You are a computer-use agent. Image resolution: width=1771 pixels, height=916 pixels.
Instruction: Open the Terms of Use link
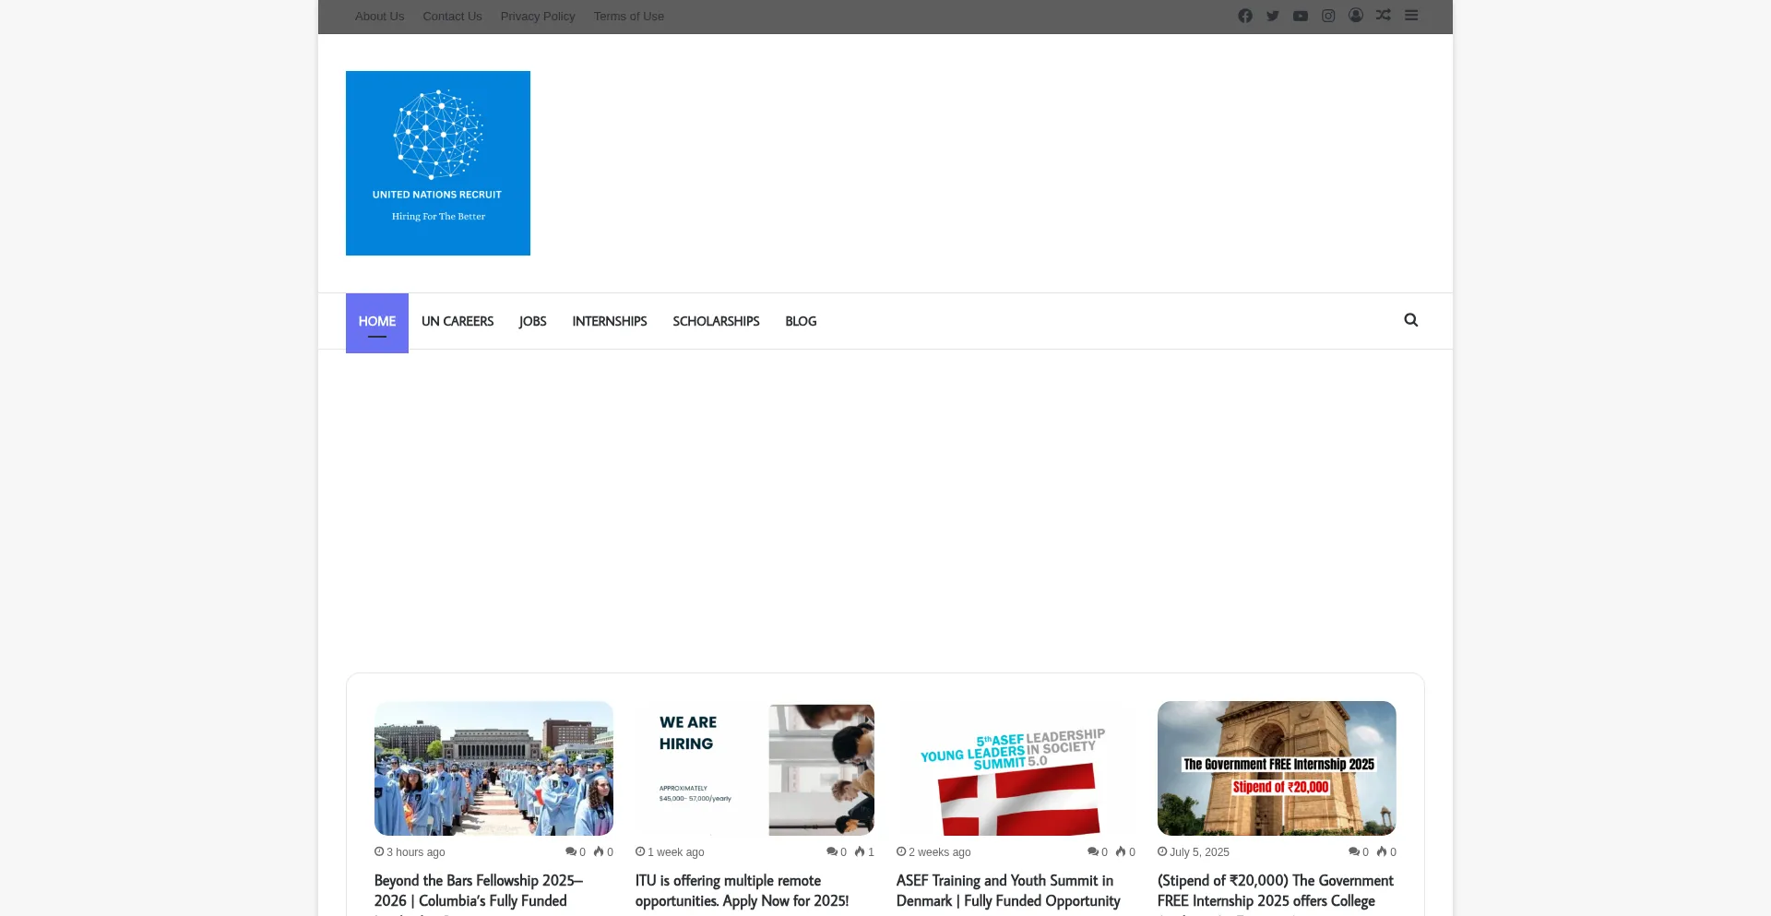pos(629,17)
